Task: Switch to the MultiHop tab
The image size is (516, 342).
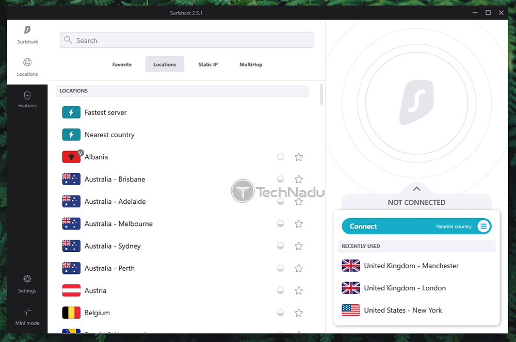Action: click(251, 64)
